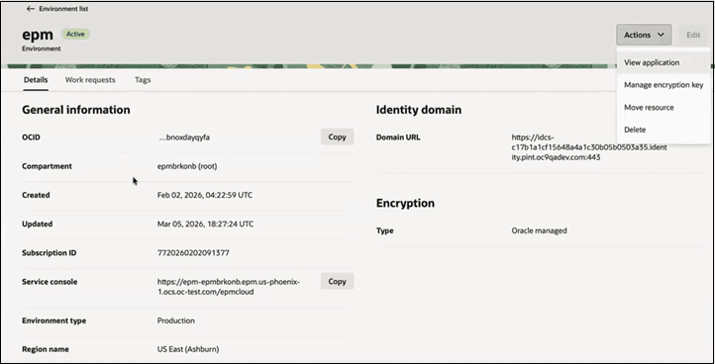Image resolution: width=715 pixels, height=364 pixels.
Task: Open the Work requests tab
Action: 90,80
